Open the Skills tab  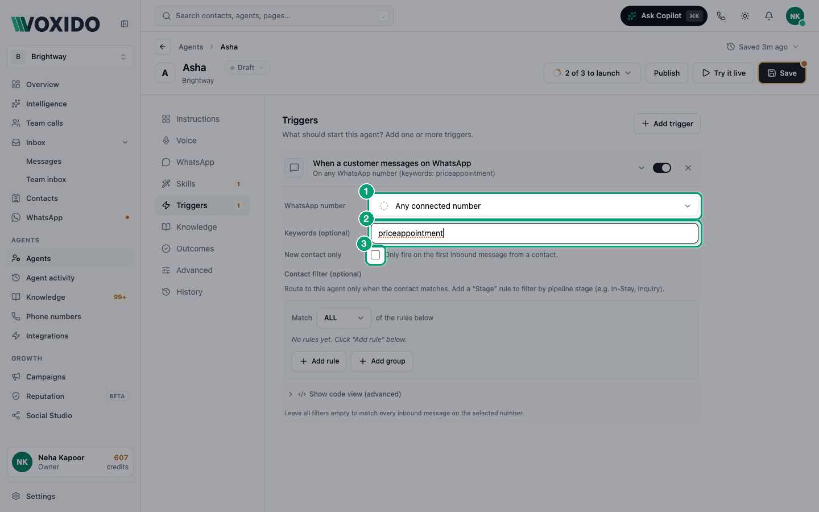(202, 184)
